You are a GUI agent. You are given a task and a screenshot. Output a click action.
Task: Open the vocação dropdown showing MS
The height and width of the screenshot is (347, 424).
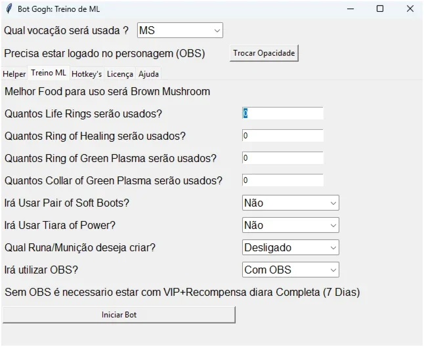click(x=180, y=30)
